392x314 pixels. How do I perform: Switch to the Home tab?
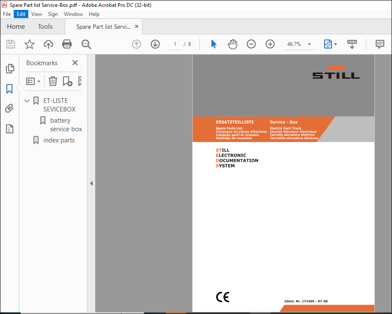tap(16, 27)
